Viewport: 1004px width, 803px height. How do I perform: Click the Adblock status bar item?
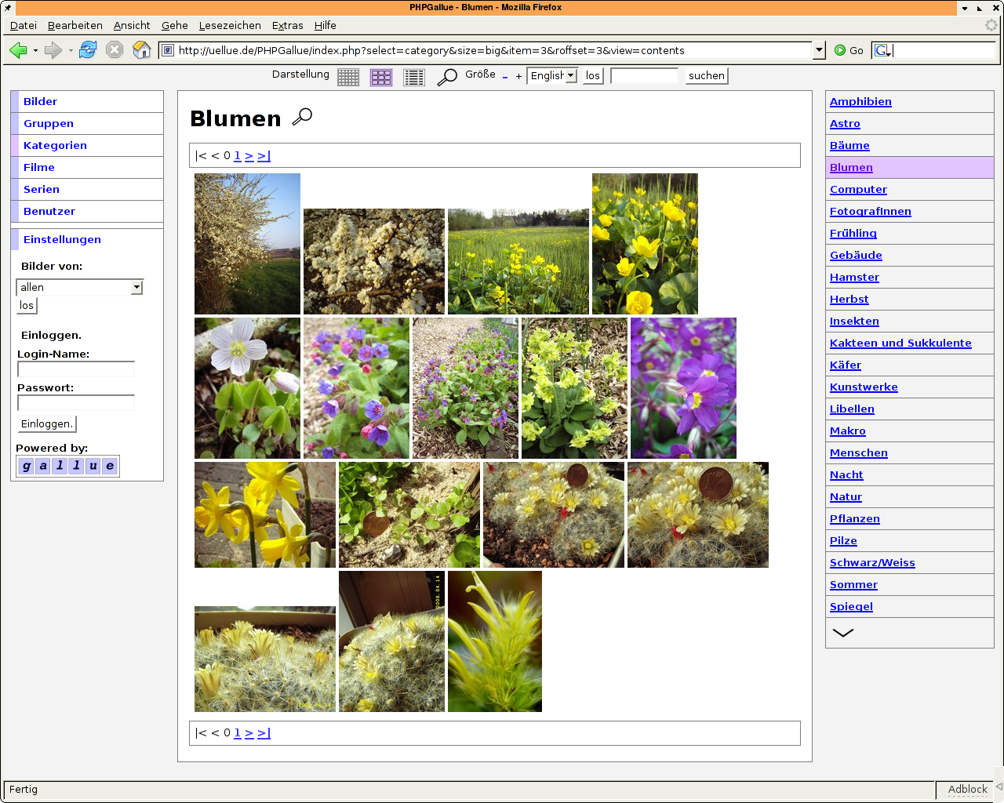pyautogui.click(x=967, y=790)
